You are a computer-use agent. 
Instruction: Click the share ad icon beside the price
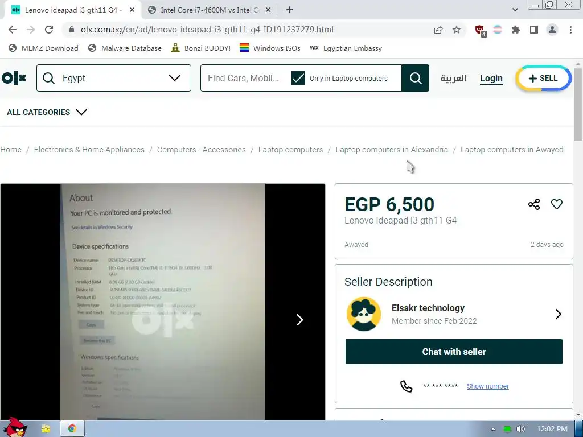[534, 204]
